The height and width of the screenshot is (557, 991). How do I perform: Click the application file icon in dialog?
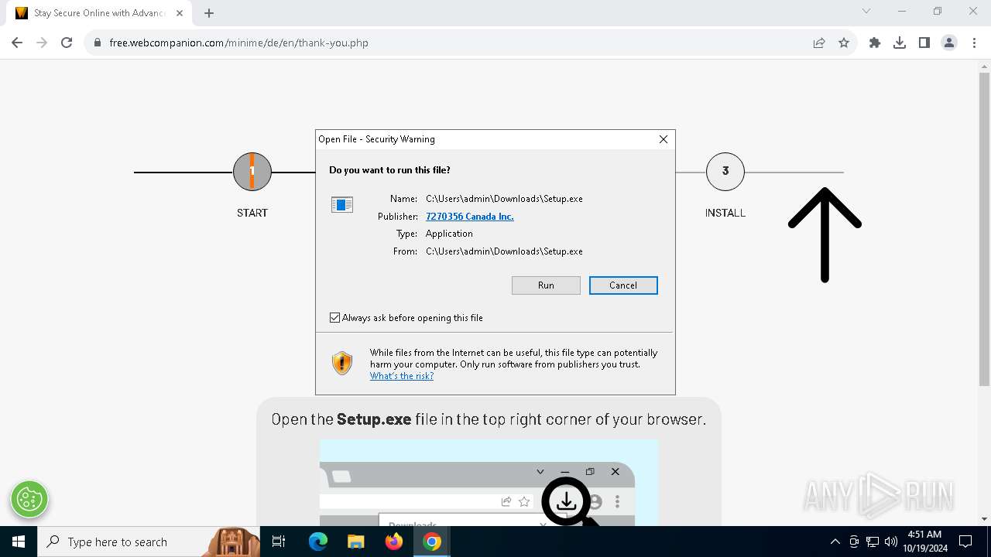(342, 204)
